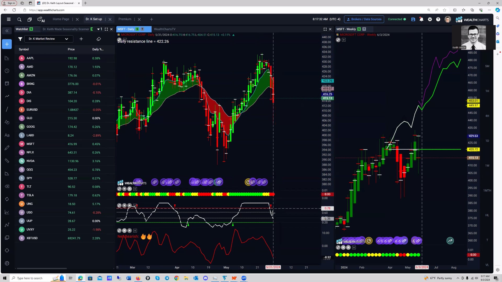The image size is (502, 282).
Task: Toggle the S badge on MSFT Weekly tab
Action: coord(359,29)
